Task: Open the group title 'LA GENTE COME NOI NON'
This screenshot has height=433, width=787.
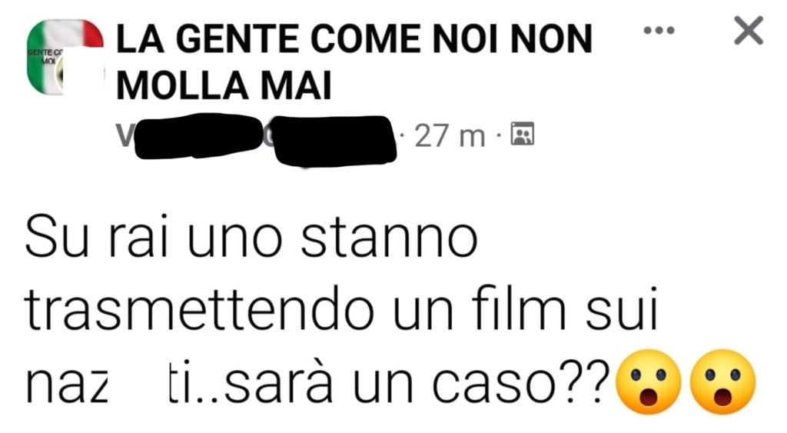Action: coord(354,39)
